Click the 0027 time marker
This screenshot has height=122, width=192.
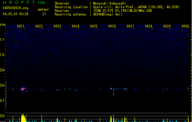tap(130, 26)
